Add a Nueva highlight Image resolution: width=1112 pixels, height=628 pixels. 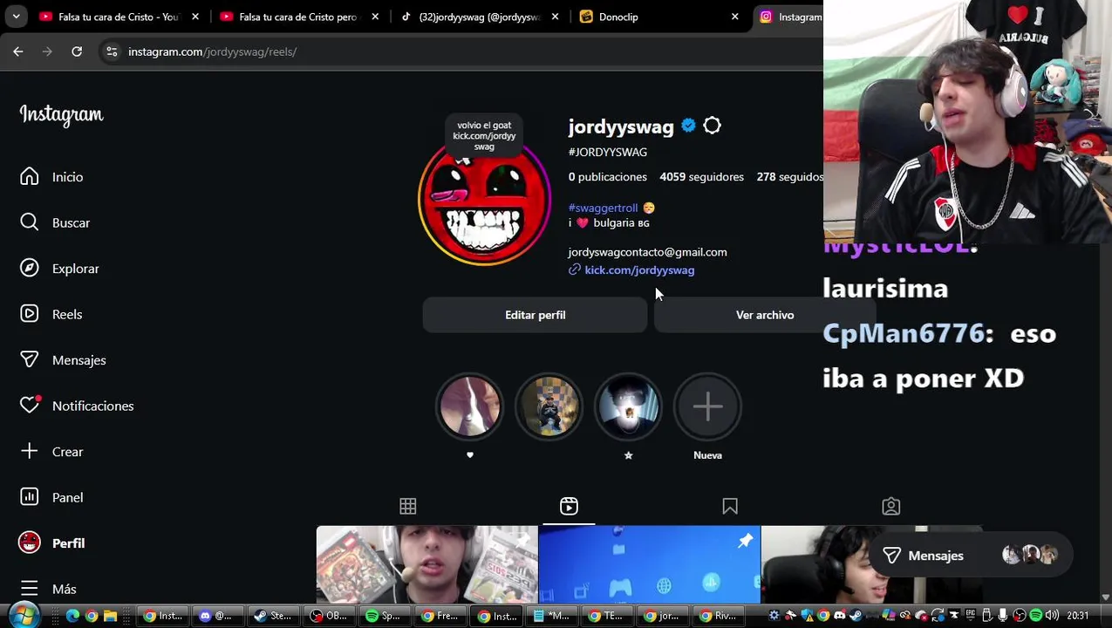point(707,406)
